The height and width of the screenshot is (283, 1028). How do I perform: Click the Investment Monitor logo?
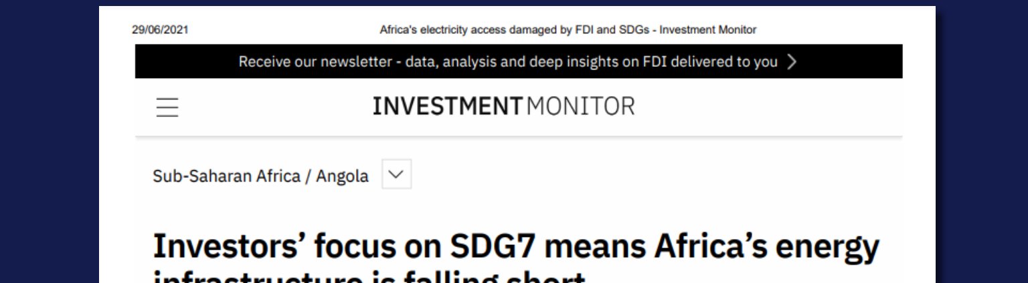pyautogui.click(x=503, y=106)
